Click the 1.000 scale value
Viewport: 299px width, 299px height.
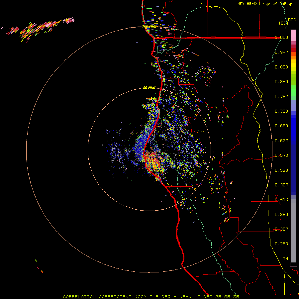point(281,37)
